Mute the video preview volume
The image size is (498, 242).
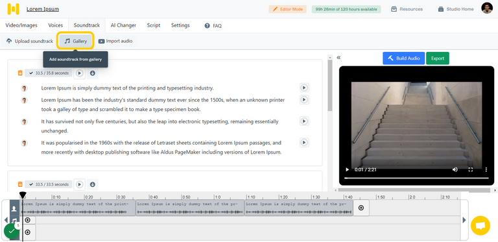(455, 169)
